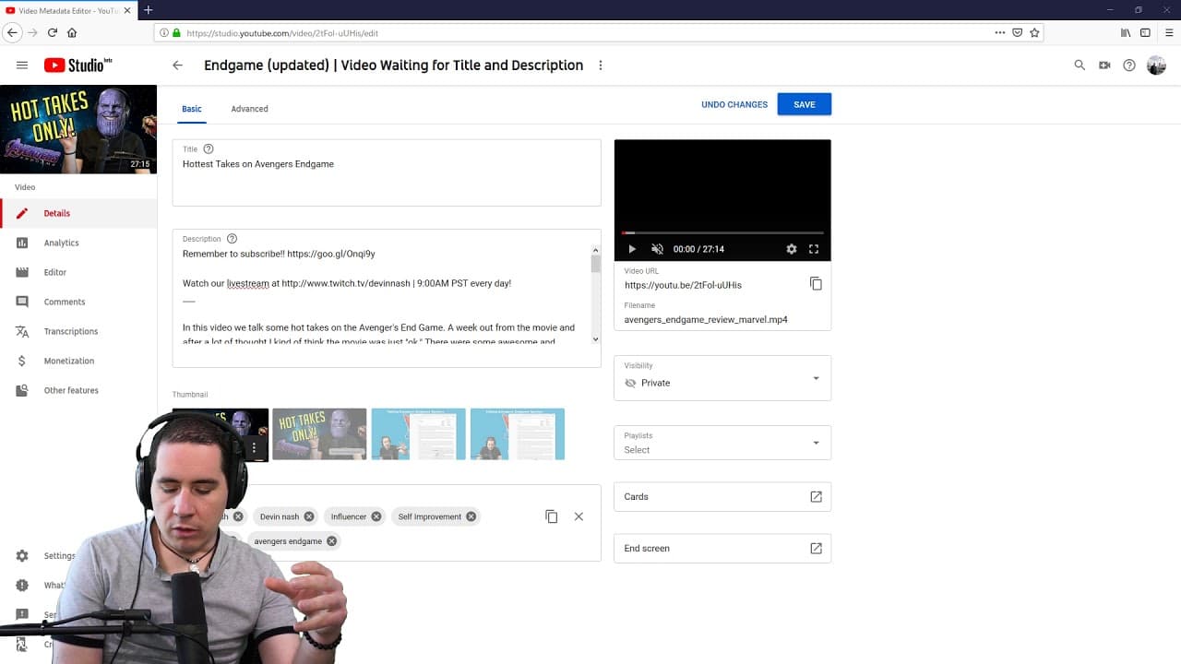Open Settings in the sidebar
The image size is (1181, 664).
click(x=46, y=556)
